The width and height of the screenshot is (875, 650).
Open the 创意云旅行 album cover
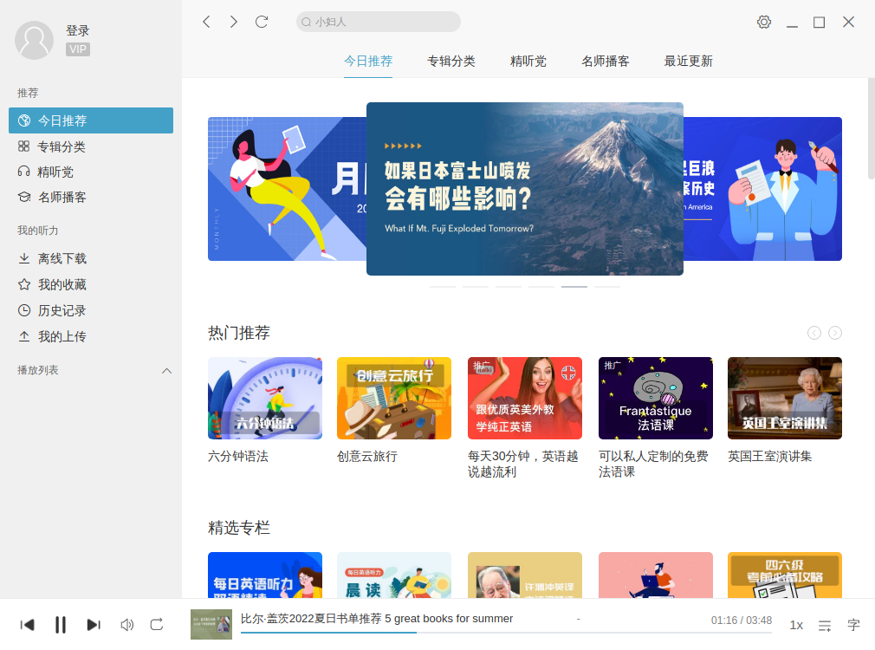pos(394,398)
